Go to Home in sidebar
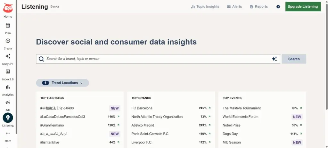 tap(8, 17)
